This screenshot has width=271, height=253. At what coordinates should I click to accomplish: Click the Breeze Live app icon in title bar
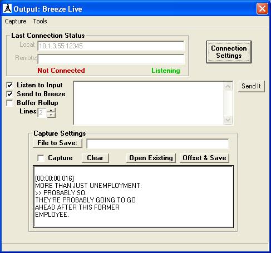[x=7, y=8]
